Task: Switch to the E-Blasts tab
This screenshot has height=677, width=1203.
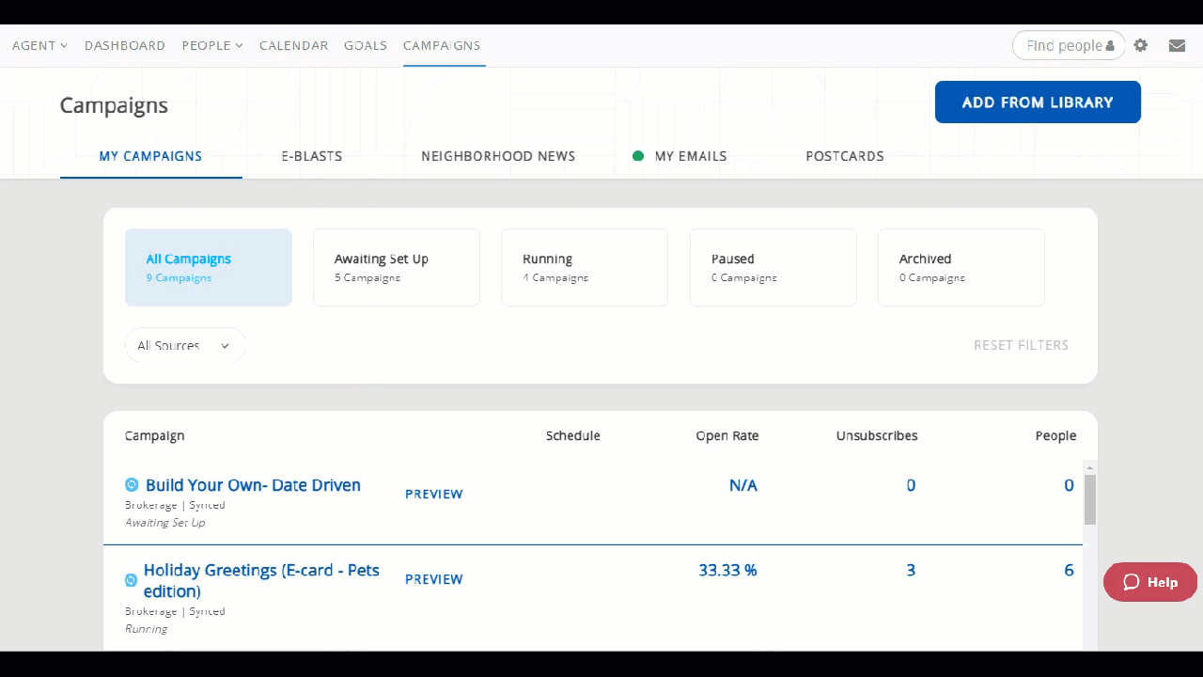Action: click(x=312, y=156)
